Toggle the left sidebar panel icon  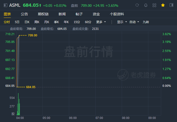coord(6,5)
